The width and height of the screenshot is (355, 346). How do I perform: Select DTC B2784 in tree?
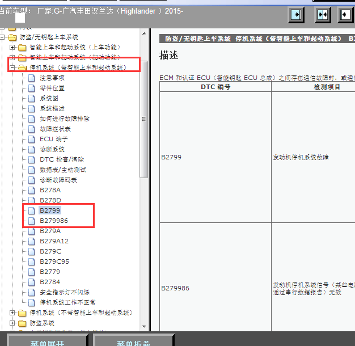(x=50, y=282)
